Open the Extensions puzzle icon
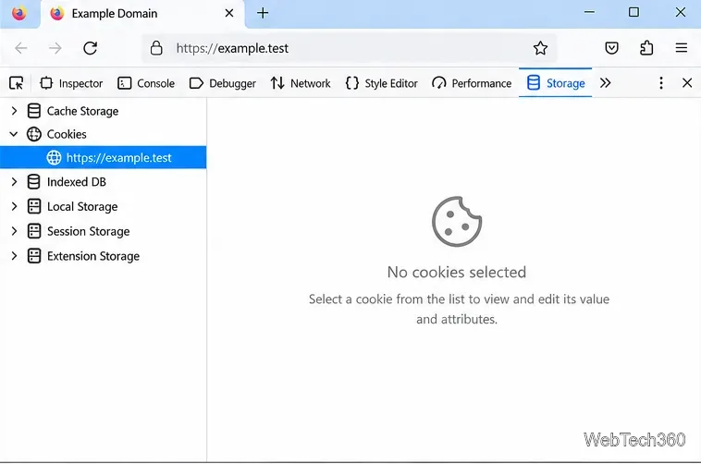Image resolution: width=701 pixels, height=464 pixels. click(646, 48)
